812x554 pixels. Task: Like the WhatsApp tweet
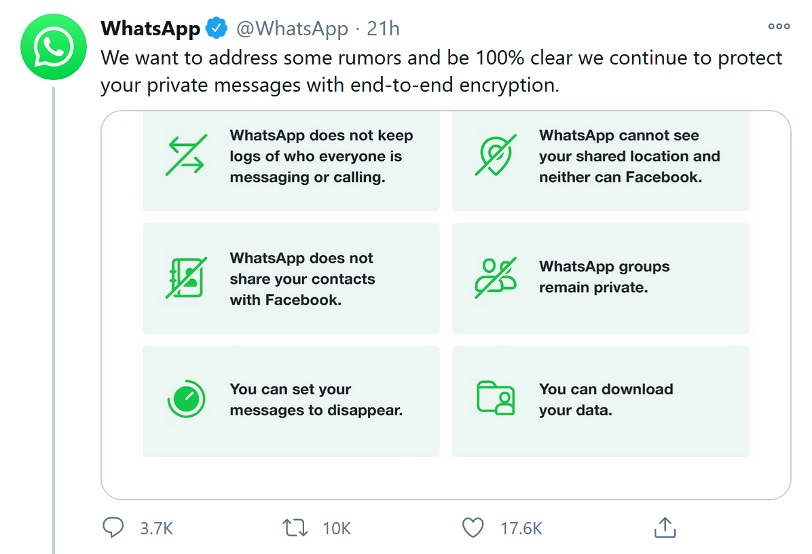473,528
